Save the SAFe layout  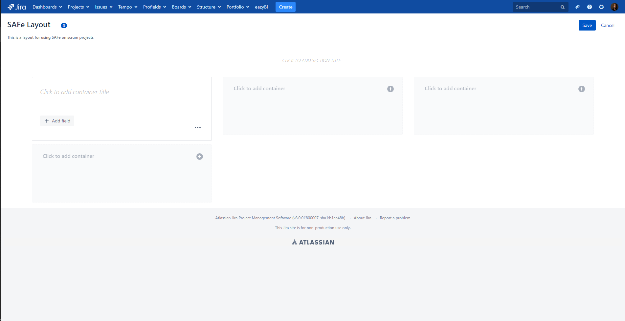pos(587,25)
